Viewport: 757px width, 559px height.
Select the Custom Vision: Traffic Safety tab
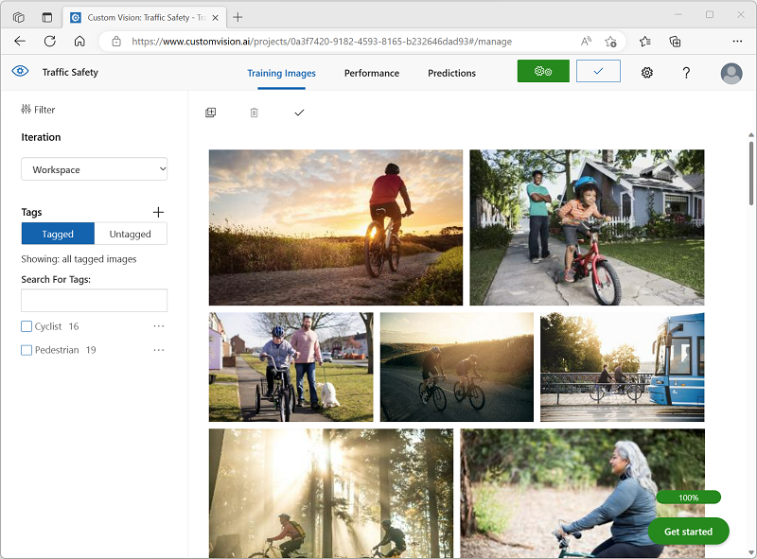tap(144, 17)
